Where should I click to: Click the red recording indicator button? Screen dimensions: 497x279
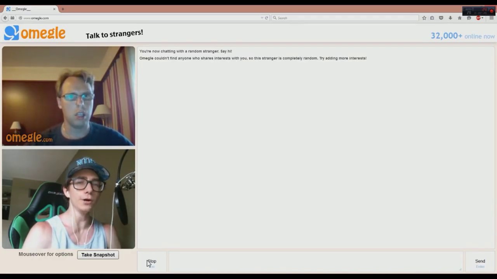pyautogui.click(x=492, y=11)
